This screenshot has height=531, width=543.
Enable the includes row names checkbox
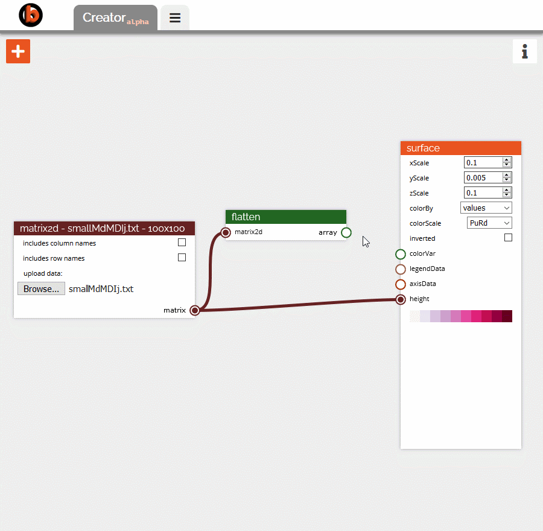(182, 257)
